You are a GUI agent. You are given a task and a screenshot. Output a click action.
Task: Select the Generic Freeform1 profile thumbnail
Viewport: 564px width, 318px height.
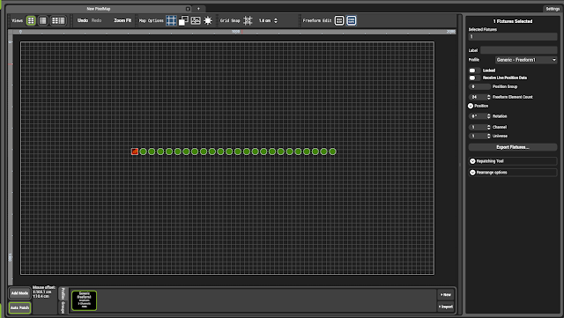[x=85, y=300]
